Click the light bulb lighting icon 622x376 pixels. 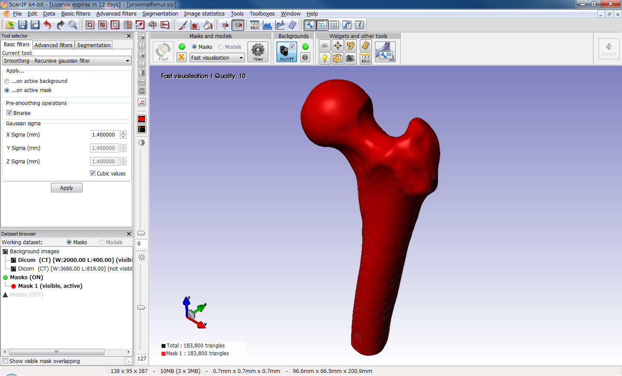click(x=325, y=58)
